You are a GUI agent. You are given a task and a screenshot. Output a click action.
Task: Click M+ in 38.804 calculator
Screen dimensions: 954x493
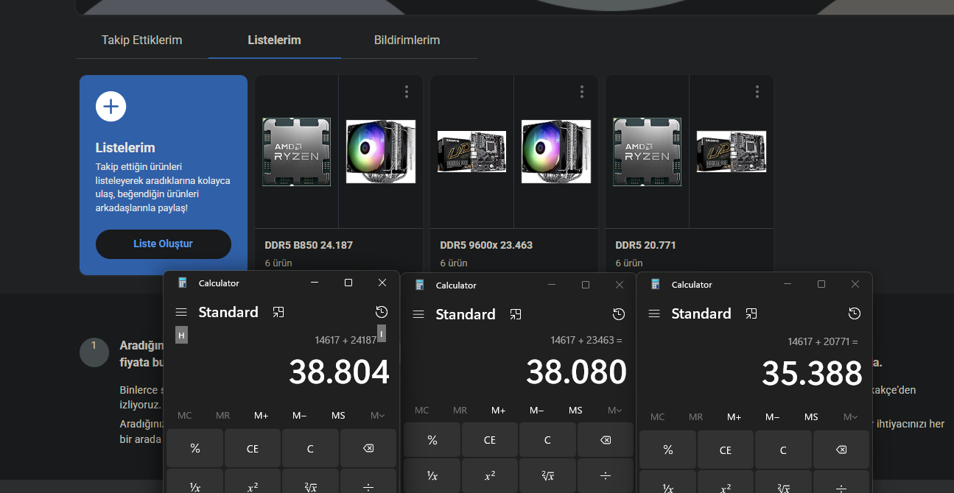[262, 416]
